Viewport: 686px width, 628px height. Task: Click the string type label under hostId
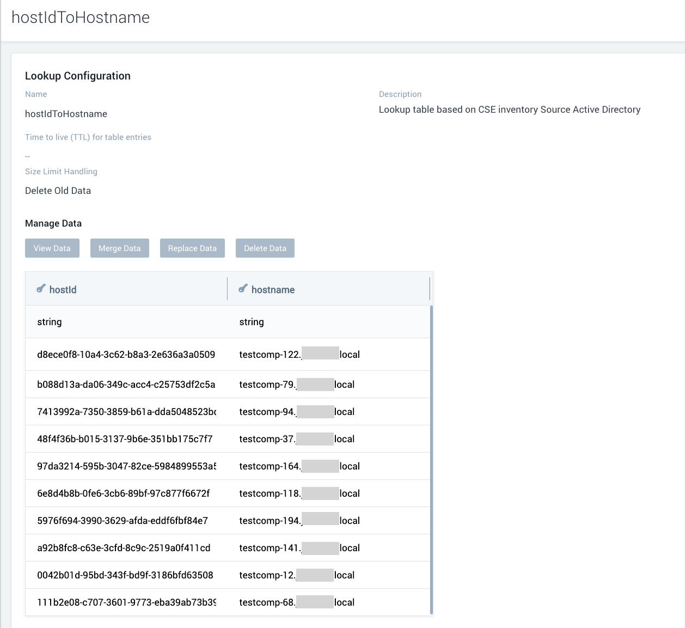50,321
